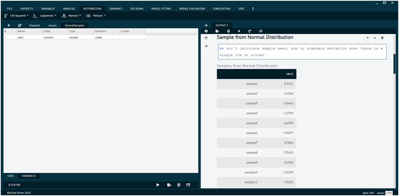399x196 pixels.
Task: Open the DATASETS menu tab
Action: click(x=27, y=9)
